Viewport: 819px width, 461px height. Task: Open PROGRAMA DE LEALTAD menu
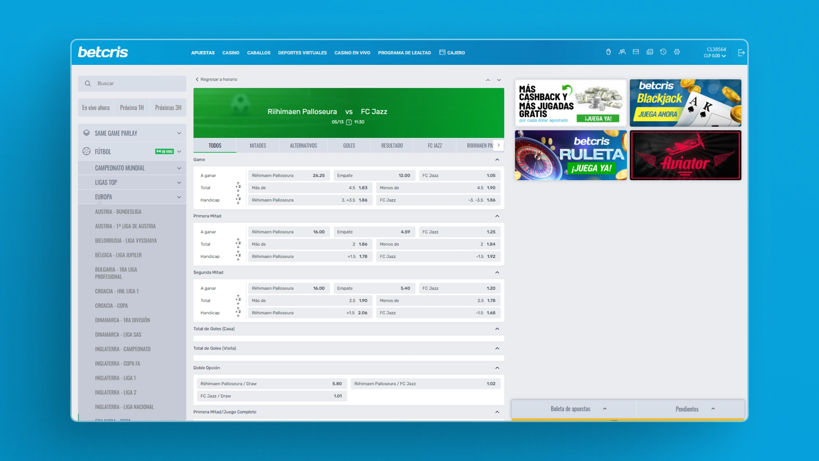pos(404,53)
